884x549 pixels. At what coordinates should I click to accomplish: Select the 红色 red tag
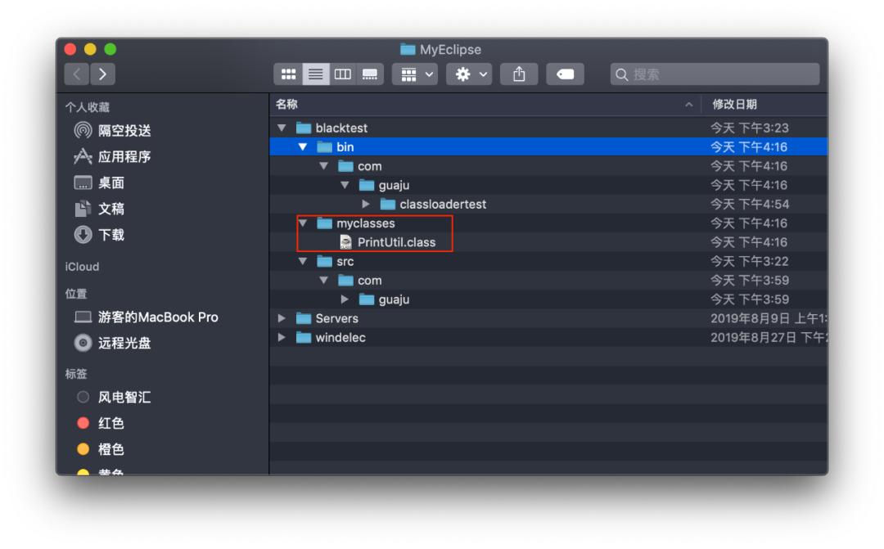click(101, 423)
